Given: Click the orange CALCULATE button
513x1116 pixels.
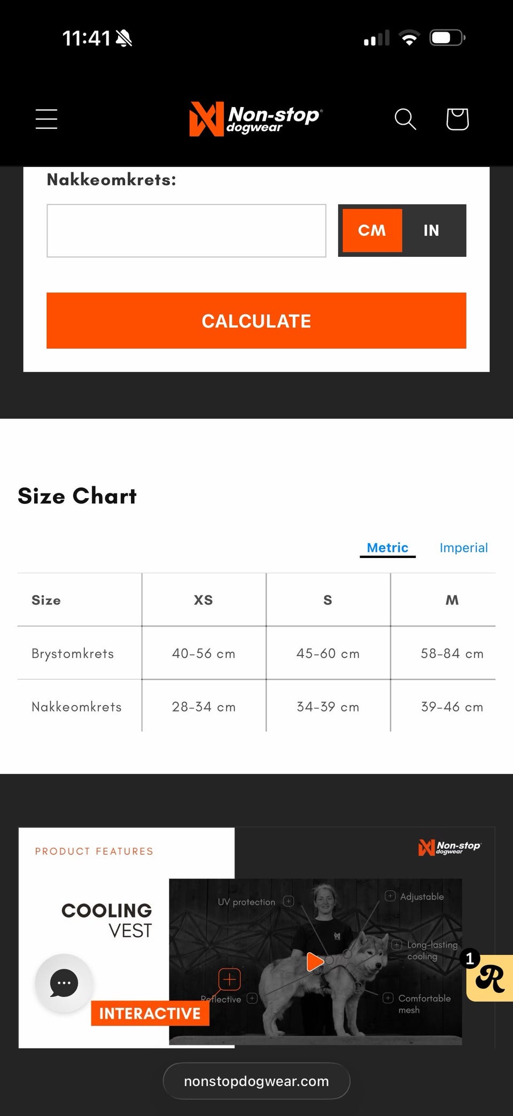Looking at the screenshot, I should (x=256, y=321).
